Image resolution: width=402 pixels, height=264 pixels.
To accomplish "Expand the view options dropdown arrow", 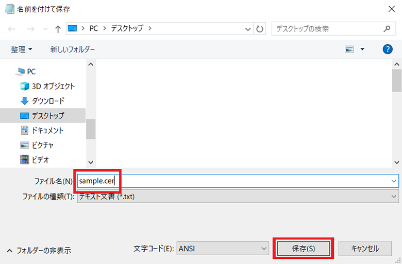I will pos(362,49).
